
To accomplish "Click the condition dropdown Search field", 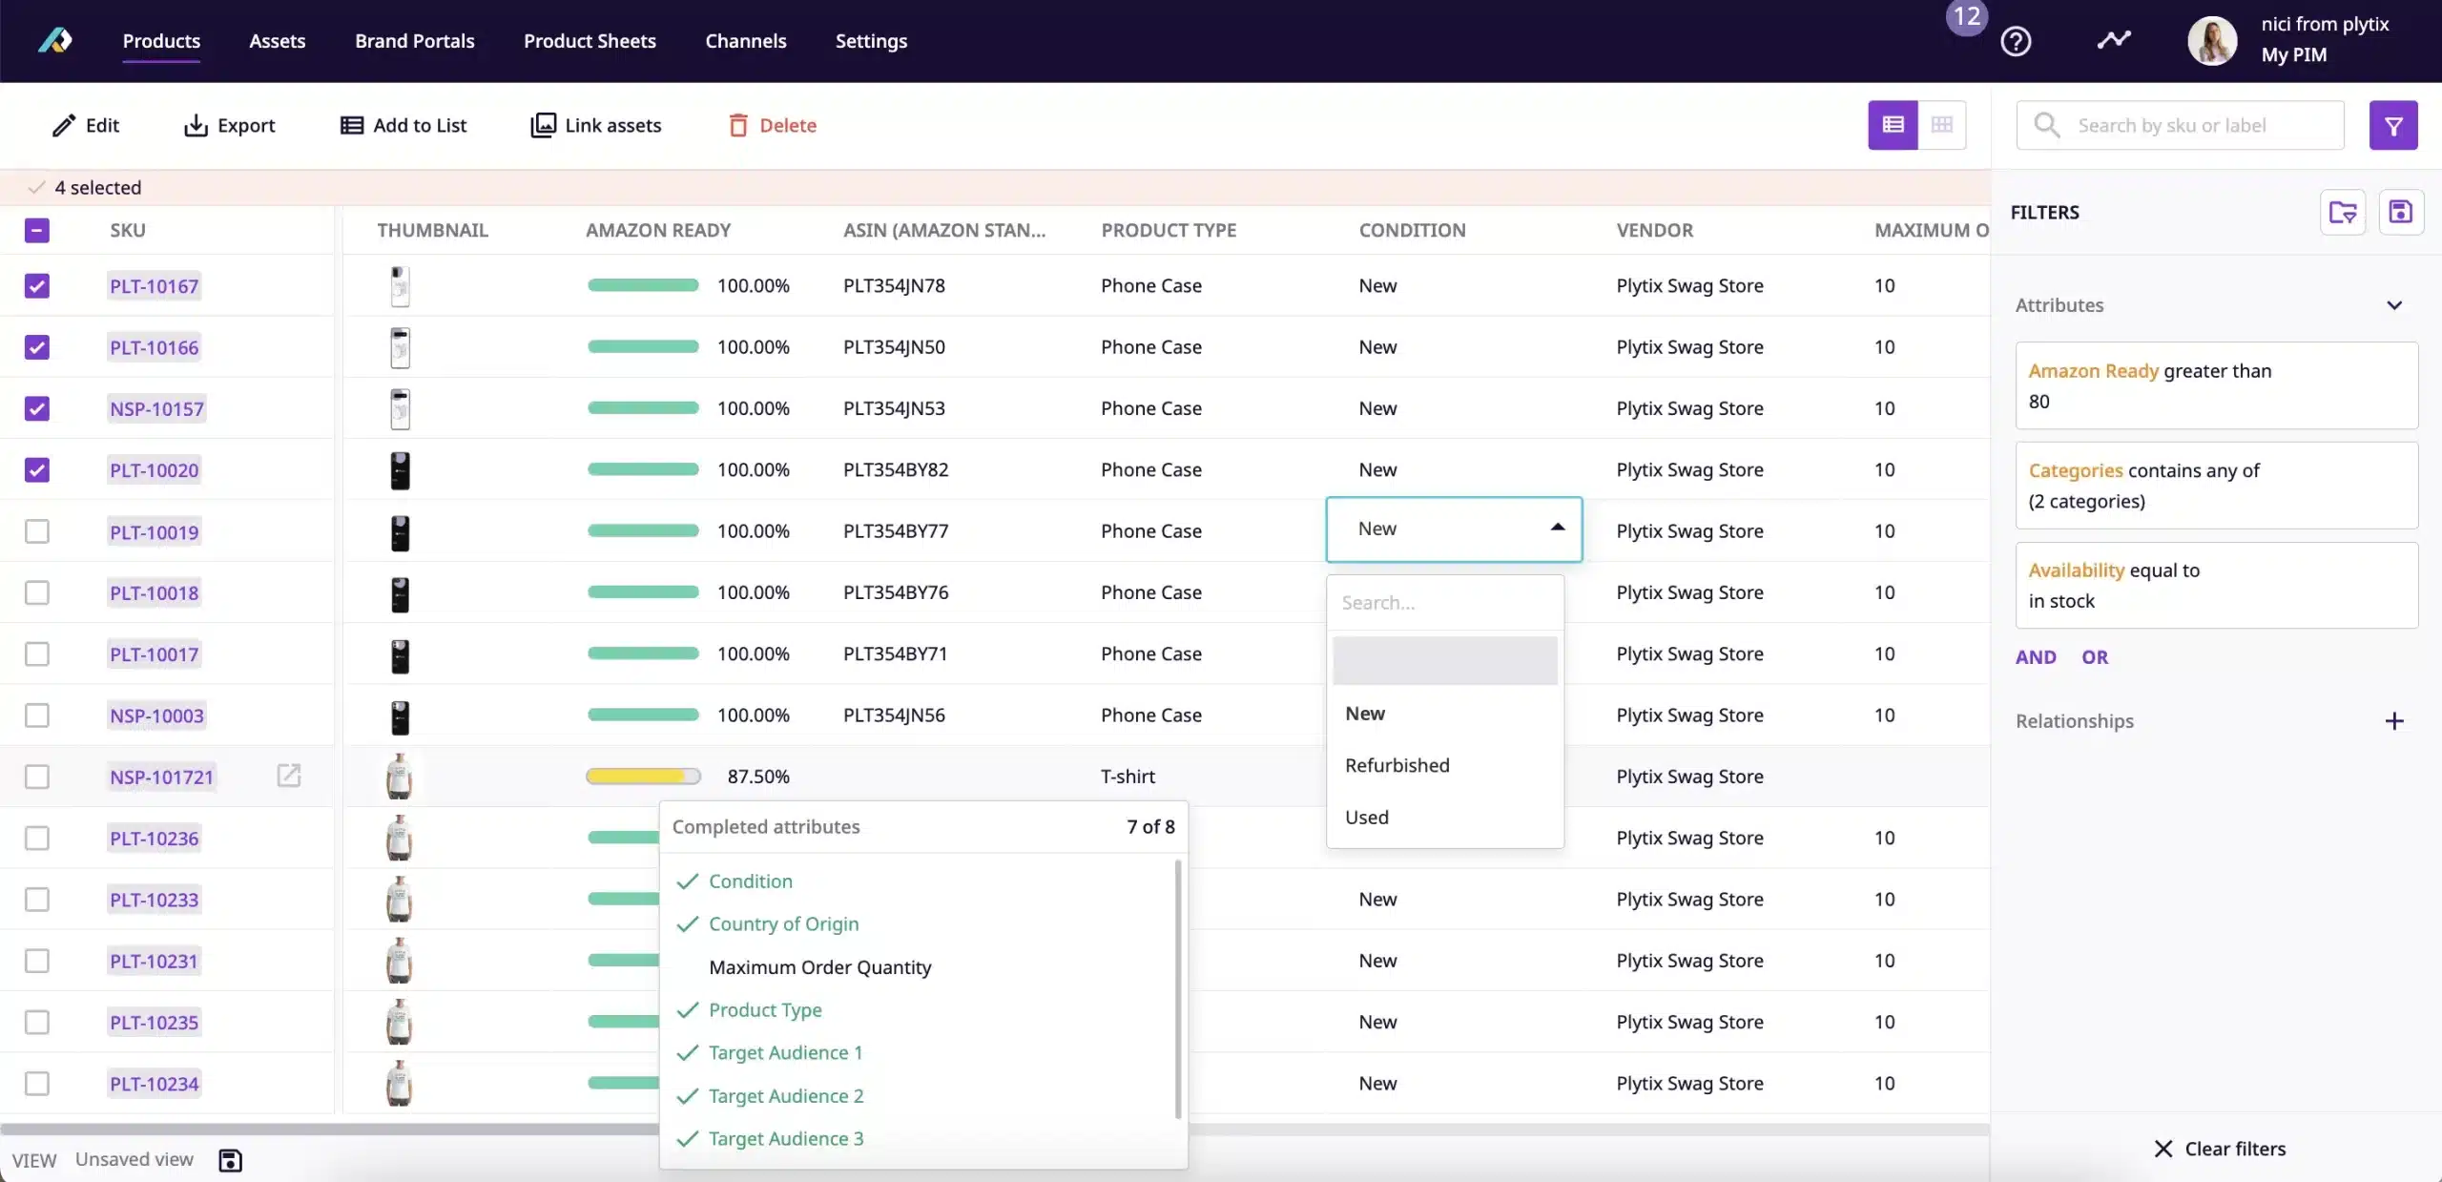I will (x=1445, y=603).
